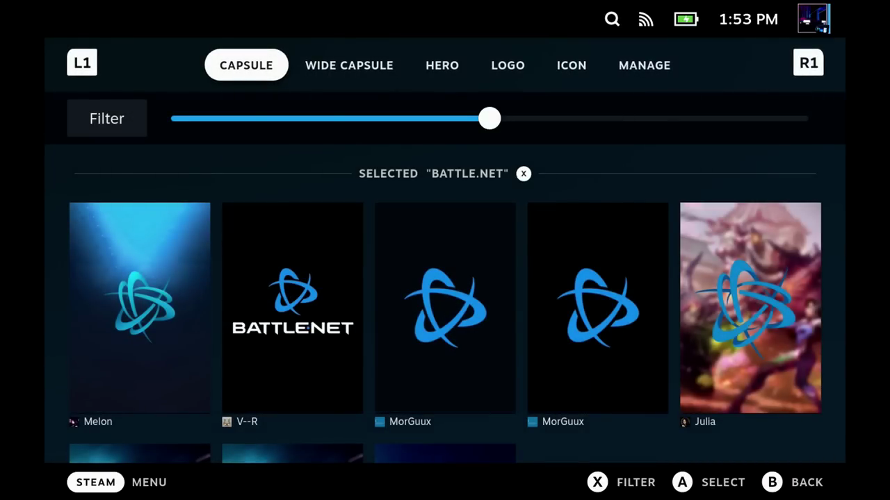Click the size slider handle
Screen dimensions: 890x500
click(489, 118)
